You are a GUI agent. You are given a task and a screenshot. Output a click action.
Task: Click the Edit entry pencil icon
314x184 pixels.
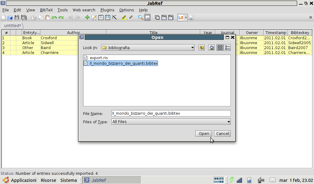pyautogui.click(x=94, y=17)
